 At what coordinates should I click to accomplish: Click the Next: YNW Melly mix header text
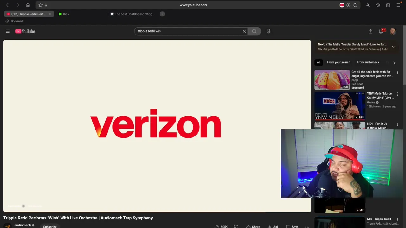(352, 44)
